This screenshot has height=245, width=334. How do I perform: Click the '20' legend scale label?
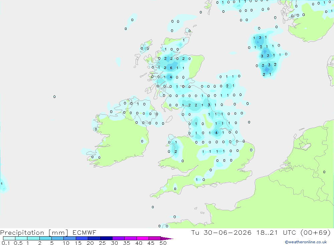tap(90, 243)
